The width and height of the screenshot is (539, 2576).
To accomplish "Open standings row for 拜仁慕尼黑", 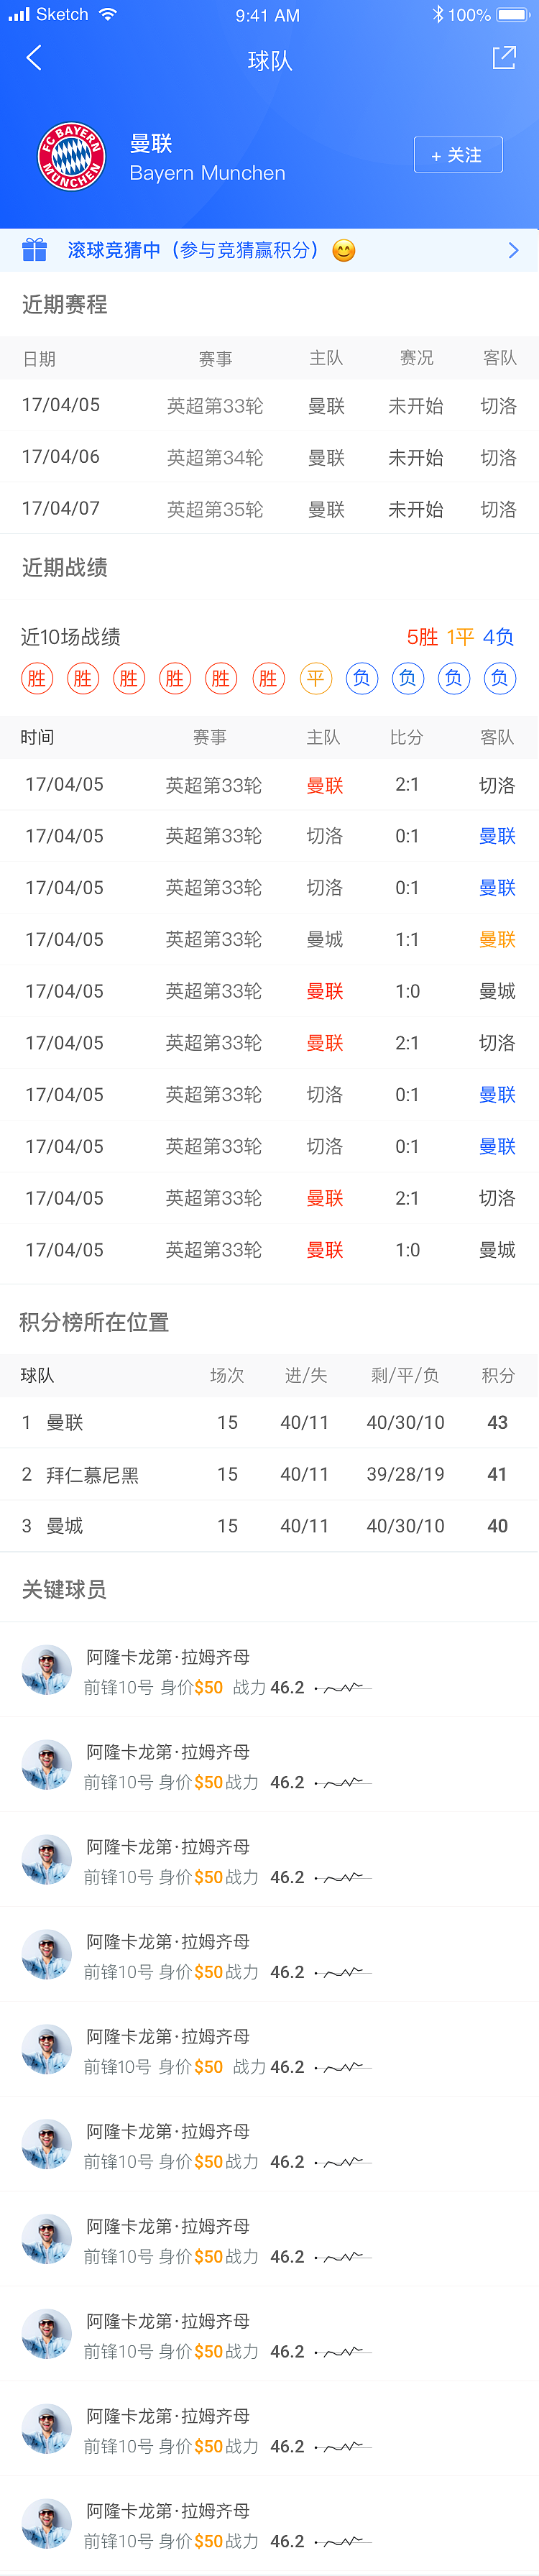I will click(269, 1474).
